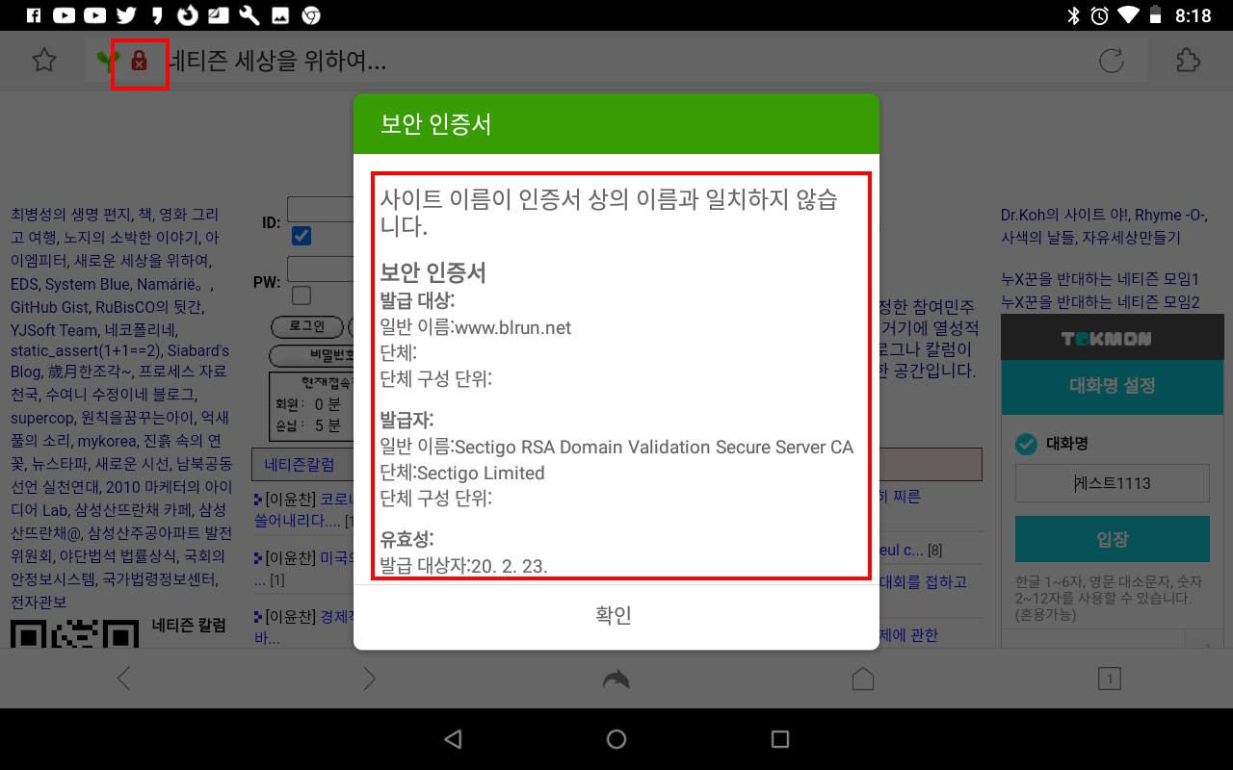Open the Twitter notification icon

pyautogui.click(x=125, y=15)
